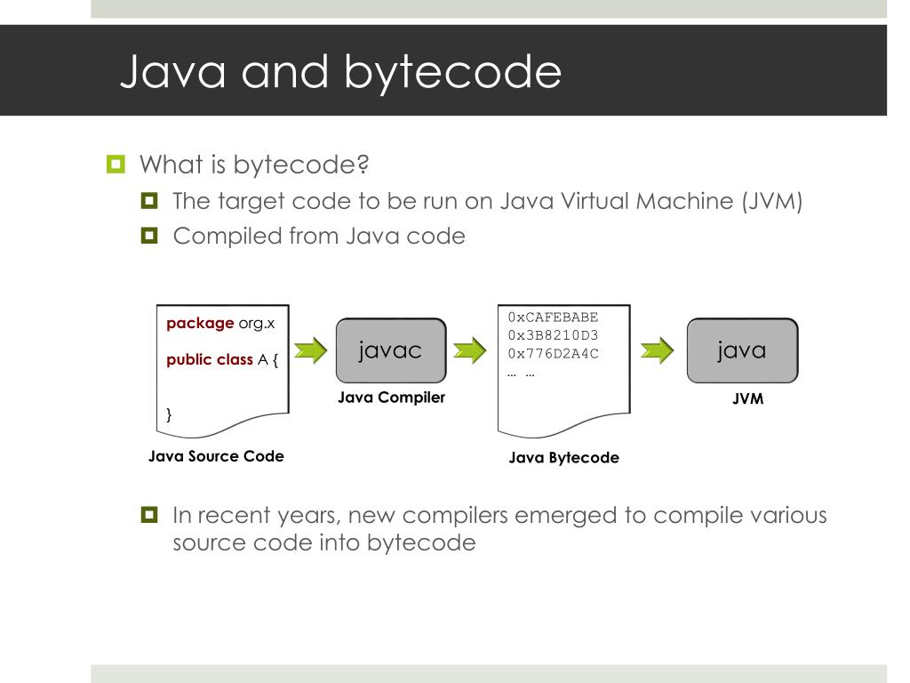Select the text 'In recent years, new compilers emerged'
The height and width of the screenshot is (683, 910).
click(395, 515)
